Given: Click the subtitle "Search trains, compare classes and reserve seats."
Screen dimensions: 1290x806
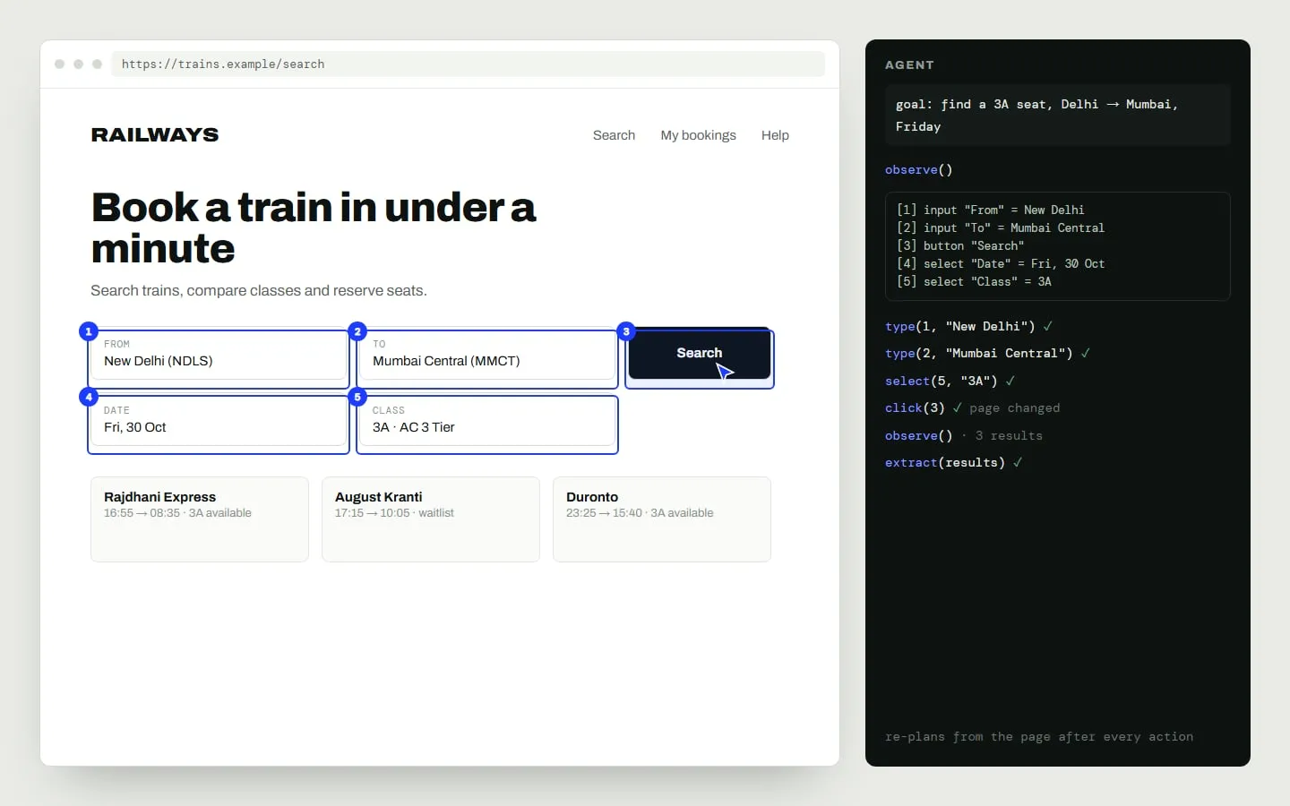Looking at the screenshot, I should 259,290.
